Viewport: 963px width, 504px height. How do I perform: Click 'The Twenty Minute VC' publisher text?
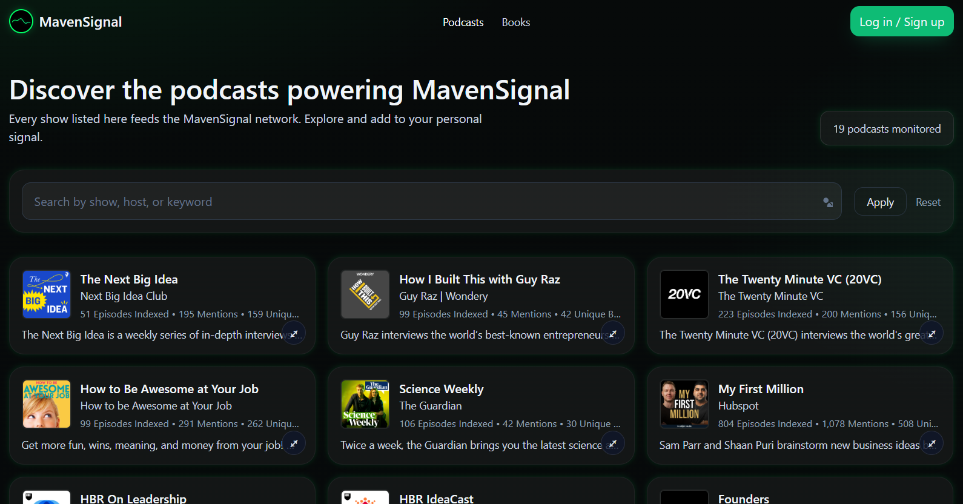coord(770,296)
